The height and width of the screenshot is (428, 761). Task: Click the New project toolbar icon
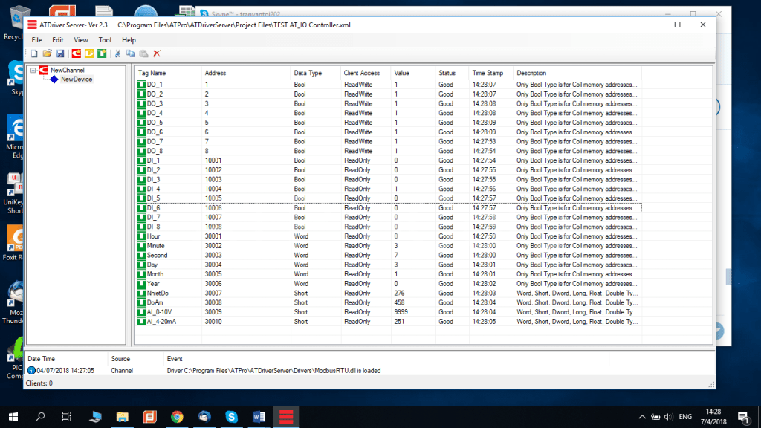point(34,53)
